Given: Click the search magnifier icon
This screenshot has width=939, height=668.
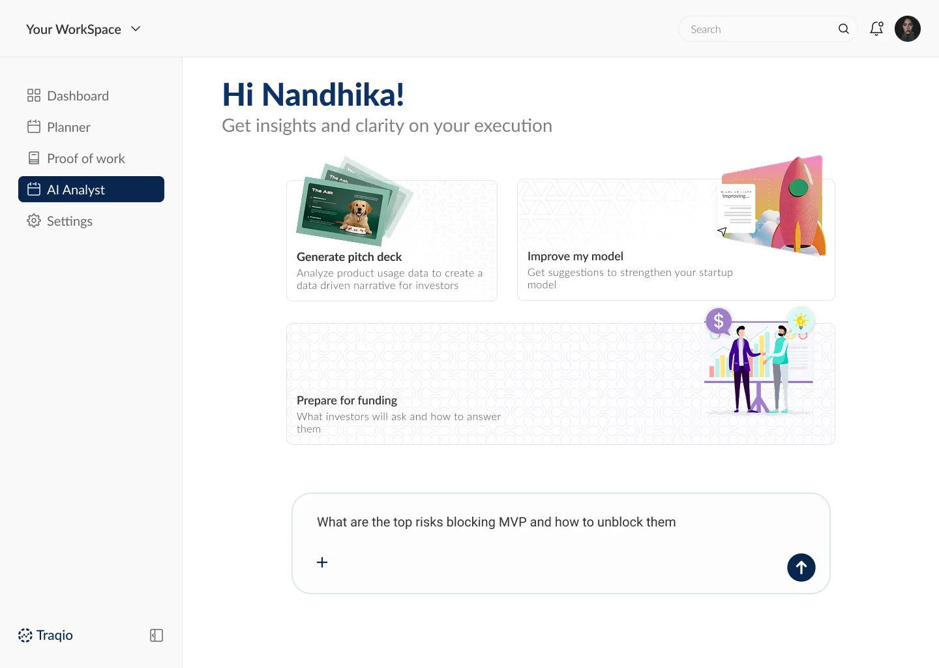Looking at the screenshot, I should coord(843,29).
